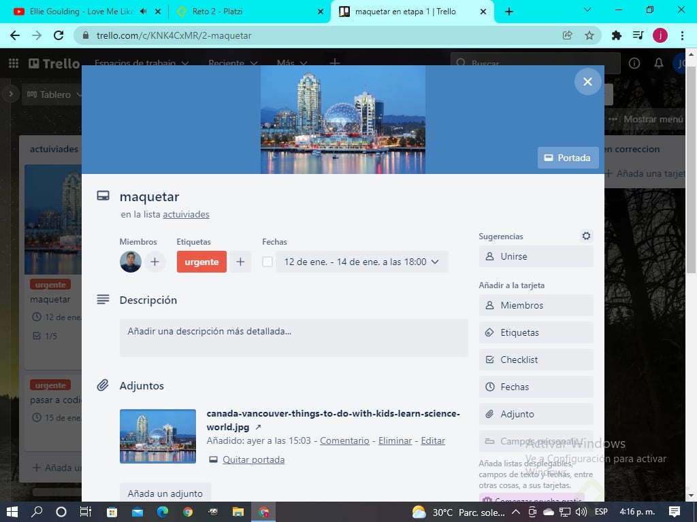This screenshot has height=522, width=697.
Task: Expand the date dropdown showing 14 de ene.
Action: (435, 262)
